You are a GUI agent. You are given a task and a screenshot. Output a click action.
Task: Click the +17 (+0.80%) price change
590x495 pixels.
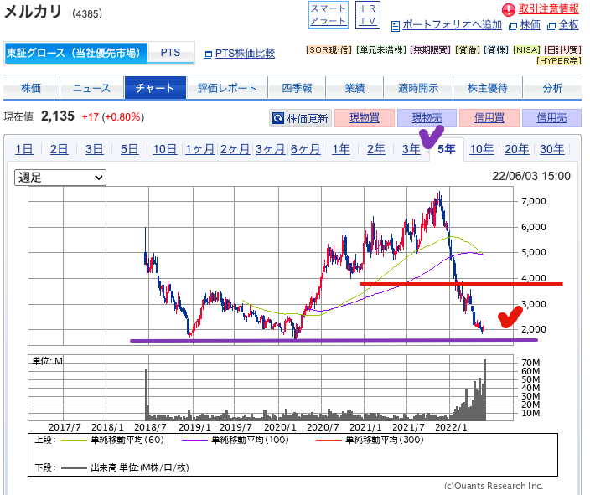(x=113, y=117)
